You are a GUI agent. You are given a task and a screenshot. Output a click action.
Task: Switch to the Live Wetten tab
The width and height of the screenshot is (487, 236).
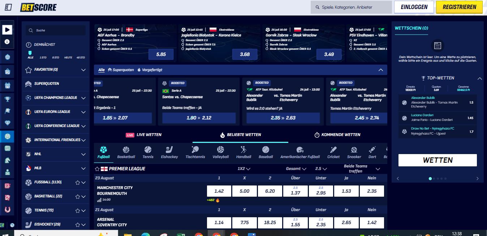click(143, 135)
